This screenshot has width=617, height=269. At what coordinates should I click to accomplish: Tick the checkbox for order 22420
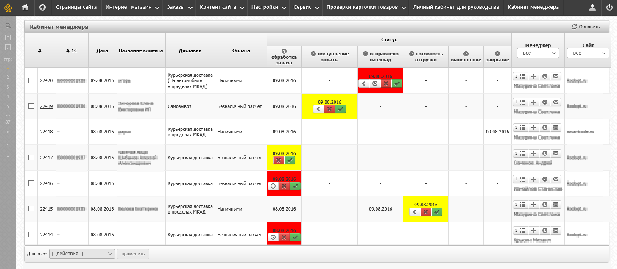[31, 80]
